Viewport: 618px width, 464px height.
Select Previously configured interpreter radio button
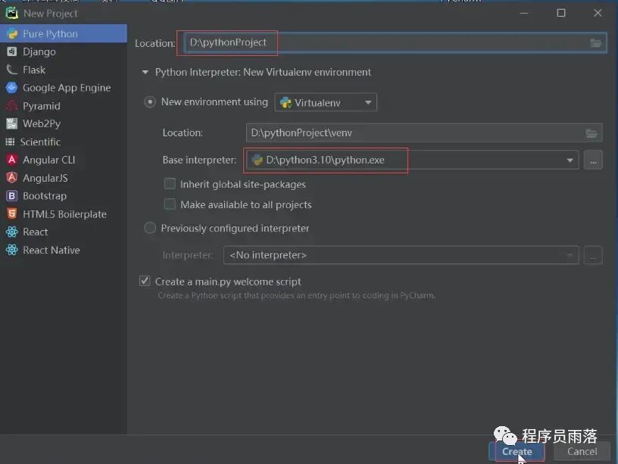[150, 228]
